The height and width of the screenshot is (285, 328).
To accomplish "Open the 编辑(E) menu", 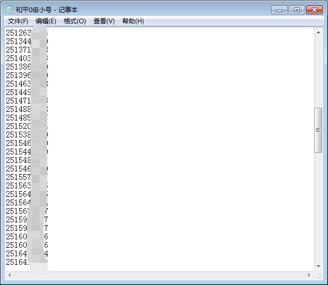I will coord(46,21).
